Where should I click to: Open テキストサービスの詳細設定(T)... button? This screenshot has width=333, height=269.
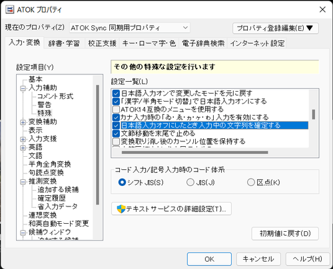[x=171, y=209]
